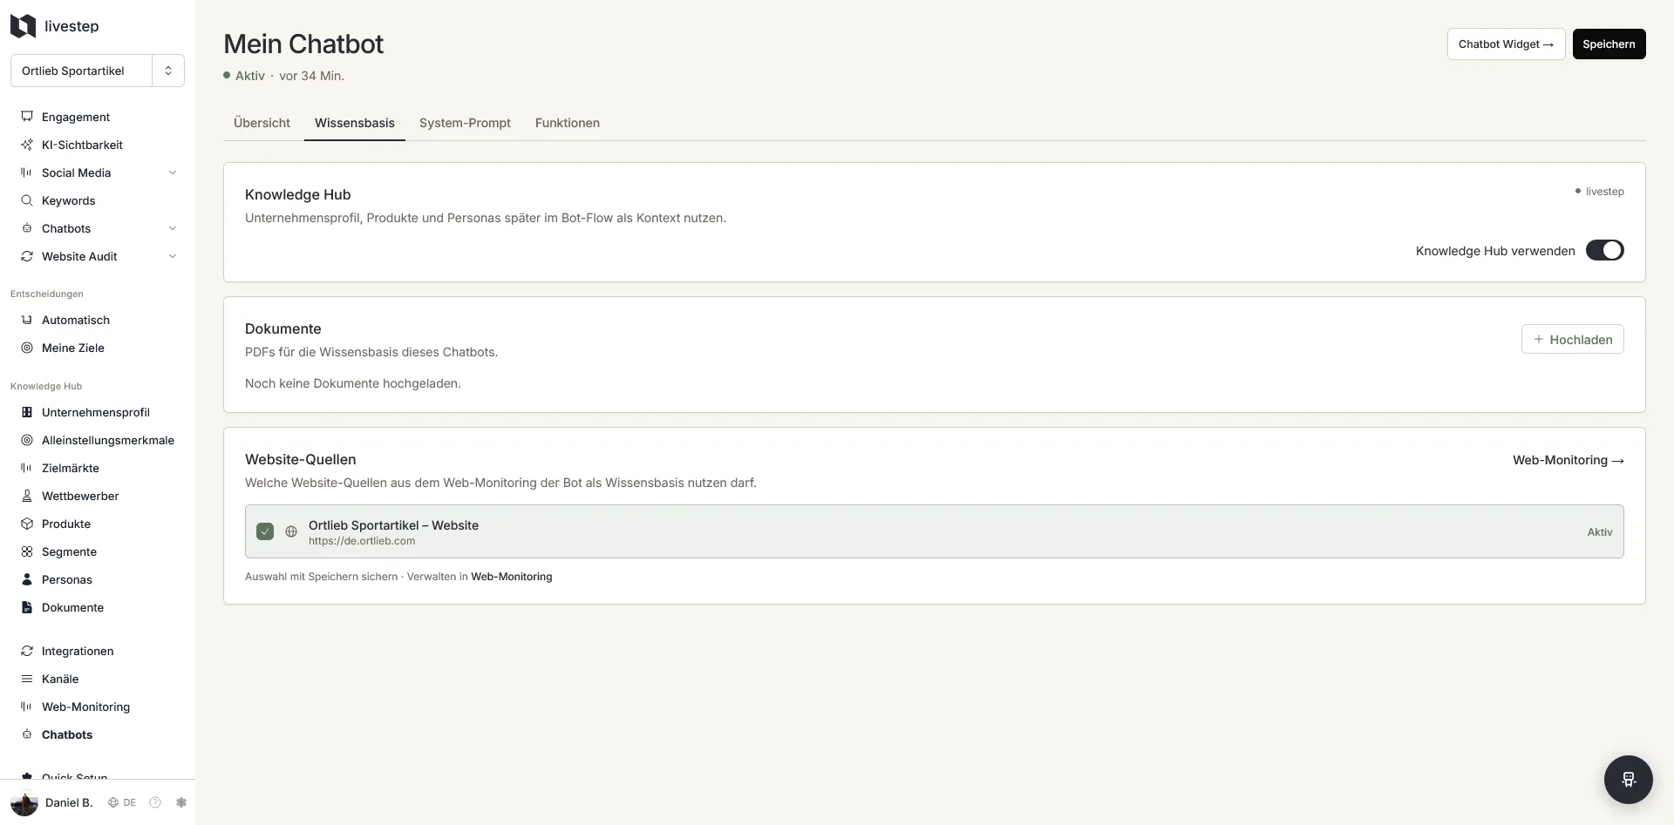Open the Ortlieb Sportartikel workspace selector
The image size is (1674, 825).
pos(98,71)
